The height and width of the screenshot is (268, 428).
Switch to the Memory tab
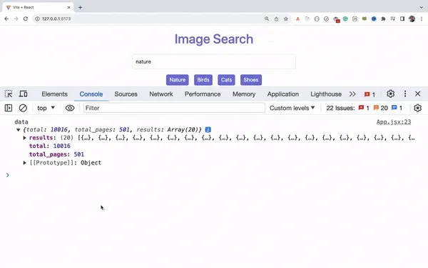point(244,94)
